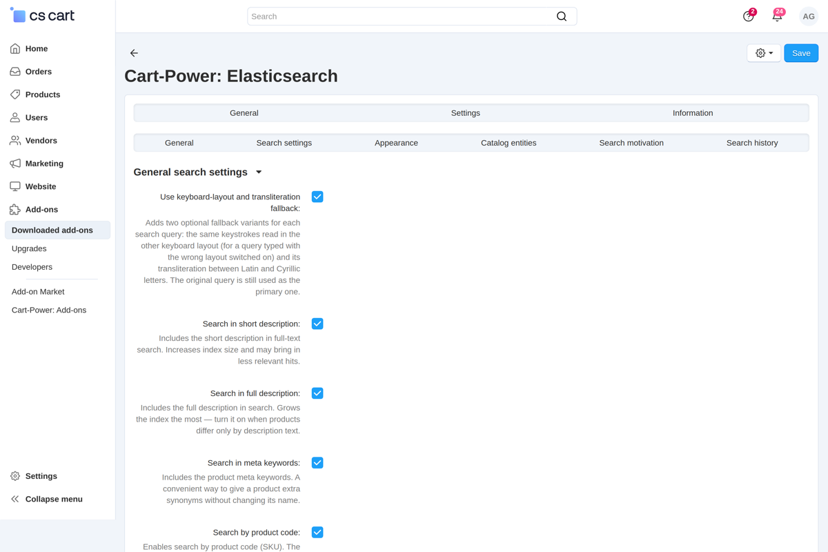Viewport: 828px width, 552px height.
Task: Open the Search motivation sub-tab
Action: (631, 143)
